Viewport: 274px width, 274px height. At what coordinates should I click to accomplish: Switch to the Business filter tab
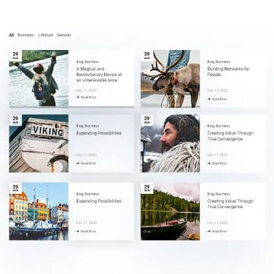(25, 35)
